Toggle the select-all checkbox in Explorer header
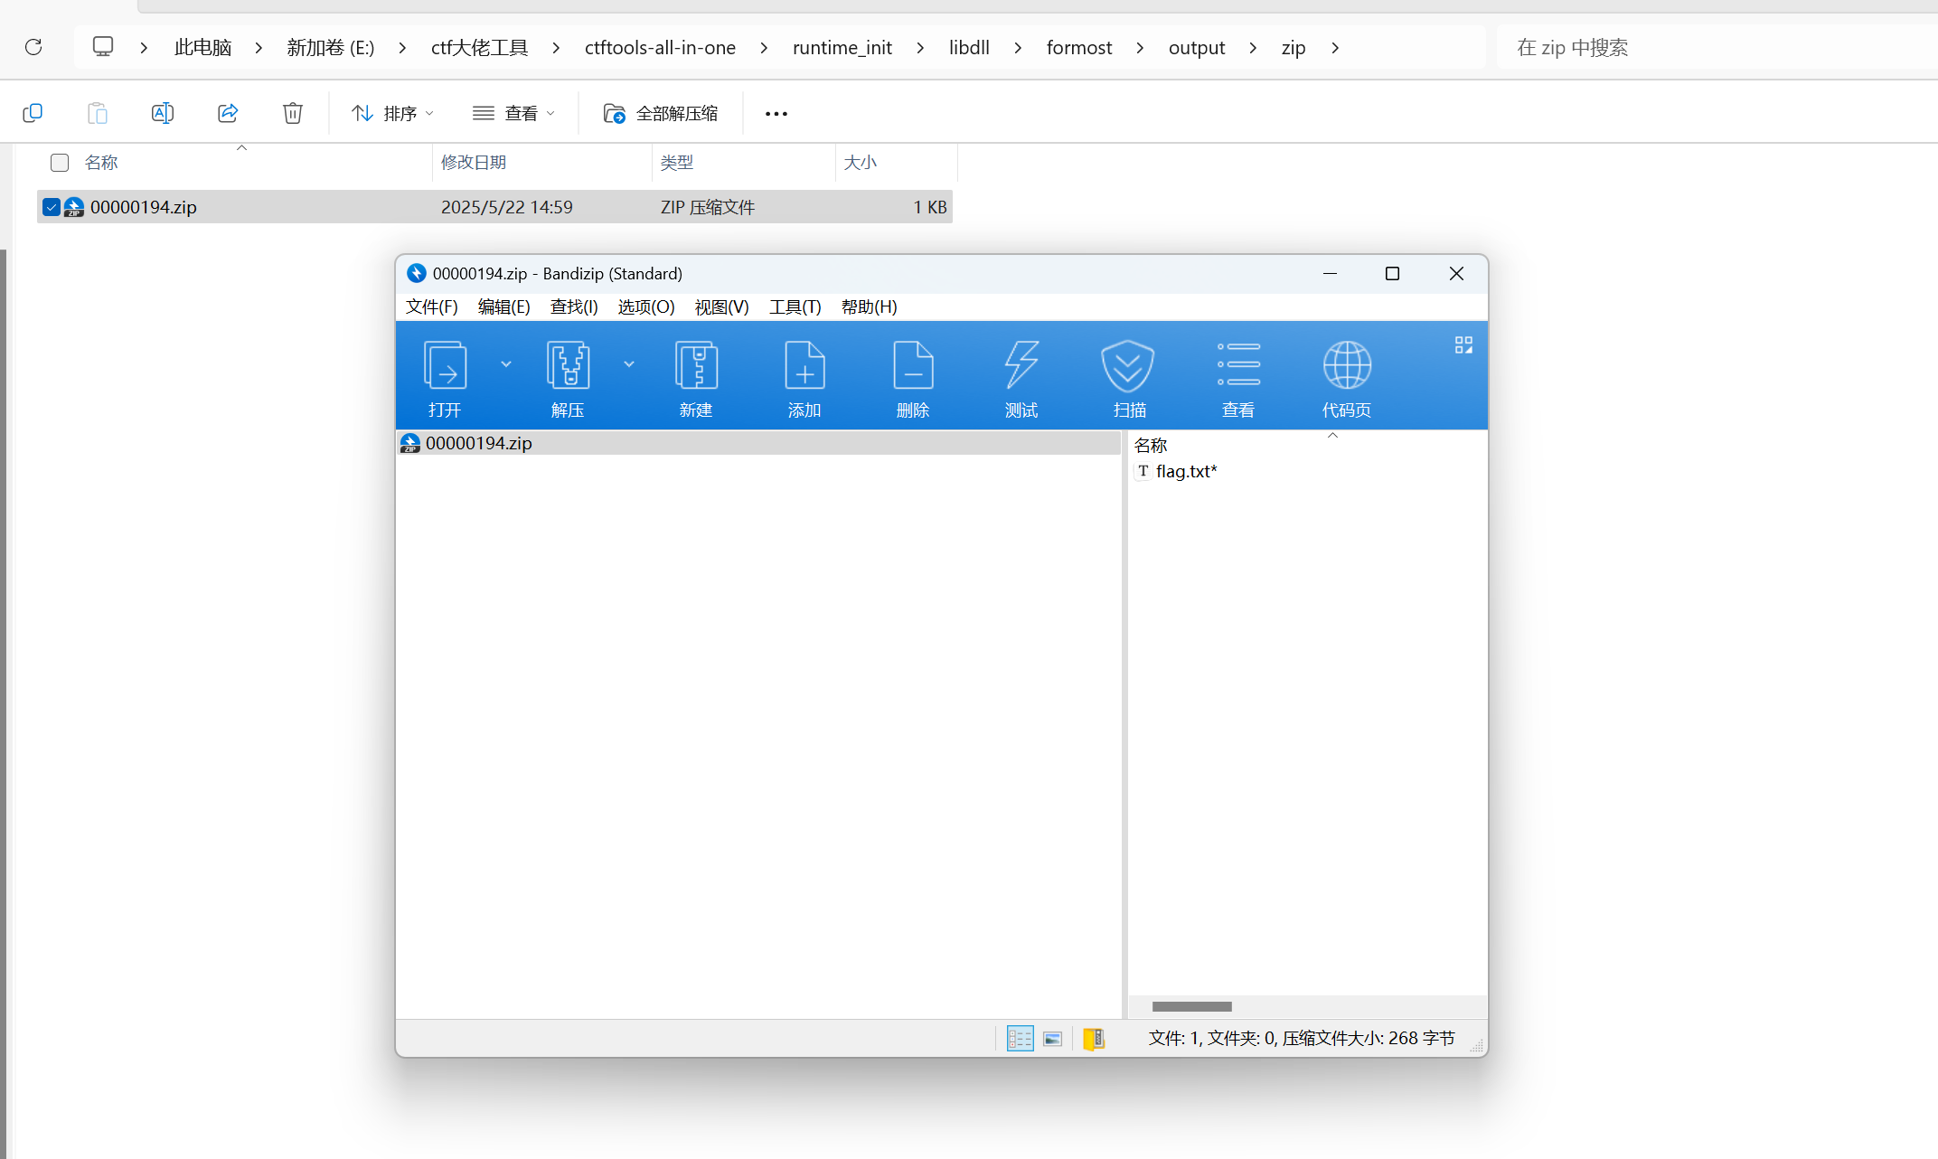This screenshot has width=1938, height=1159. [x=60, y=163]
